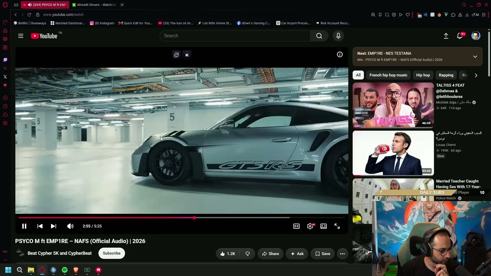Viewport: 491px width, 276px height.
Task: Open the Macron thumbnail video
Action: coord(393,153)
